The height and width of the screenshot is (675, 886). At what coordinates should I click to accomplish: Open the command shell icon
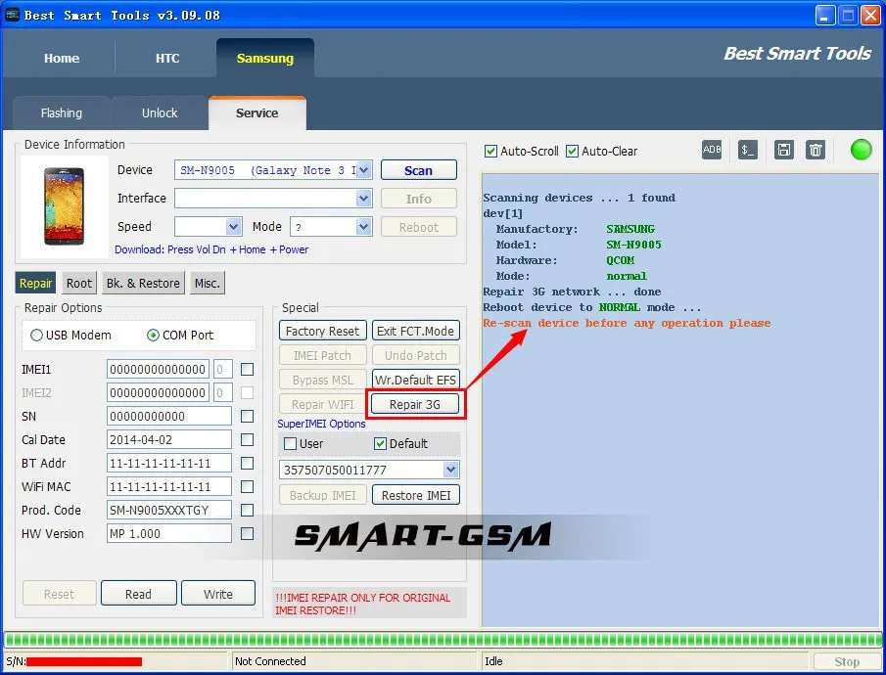point(748,150)
